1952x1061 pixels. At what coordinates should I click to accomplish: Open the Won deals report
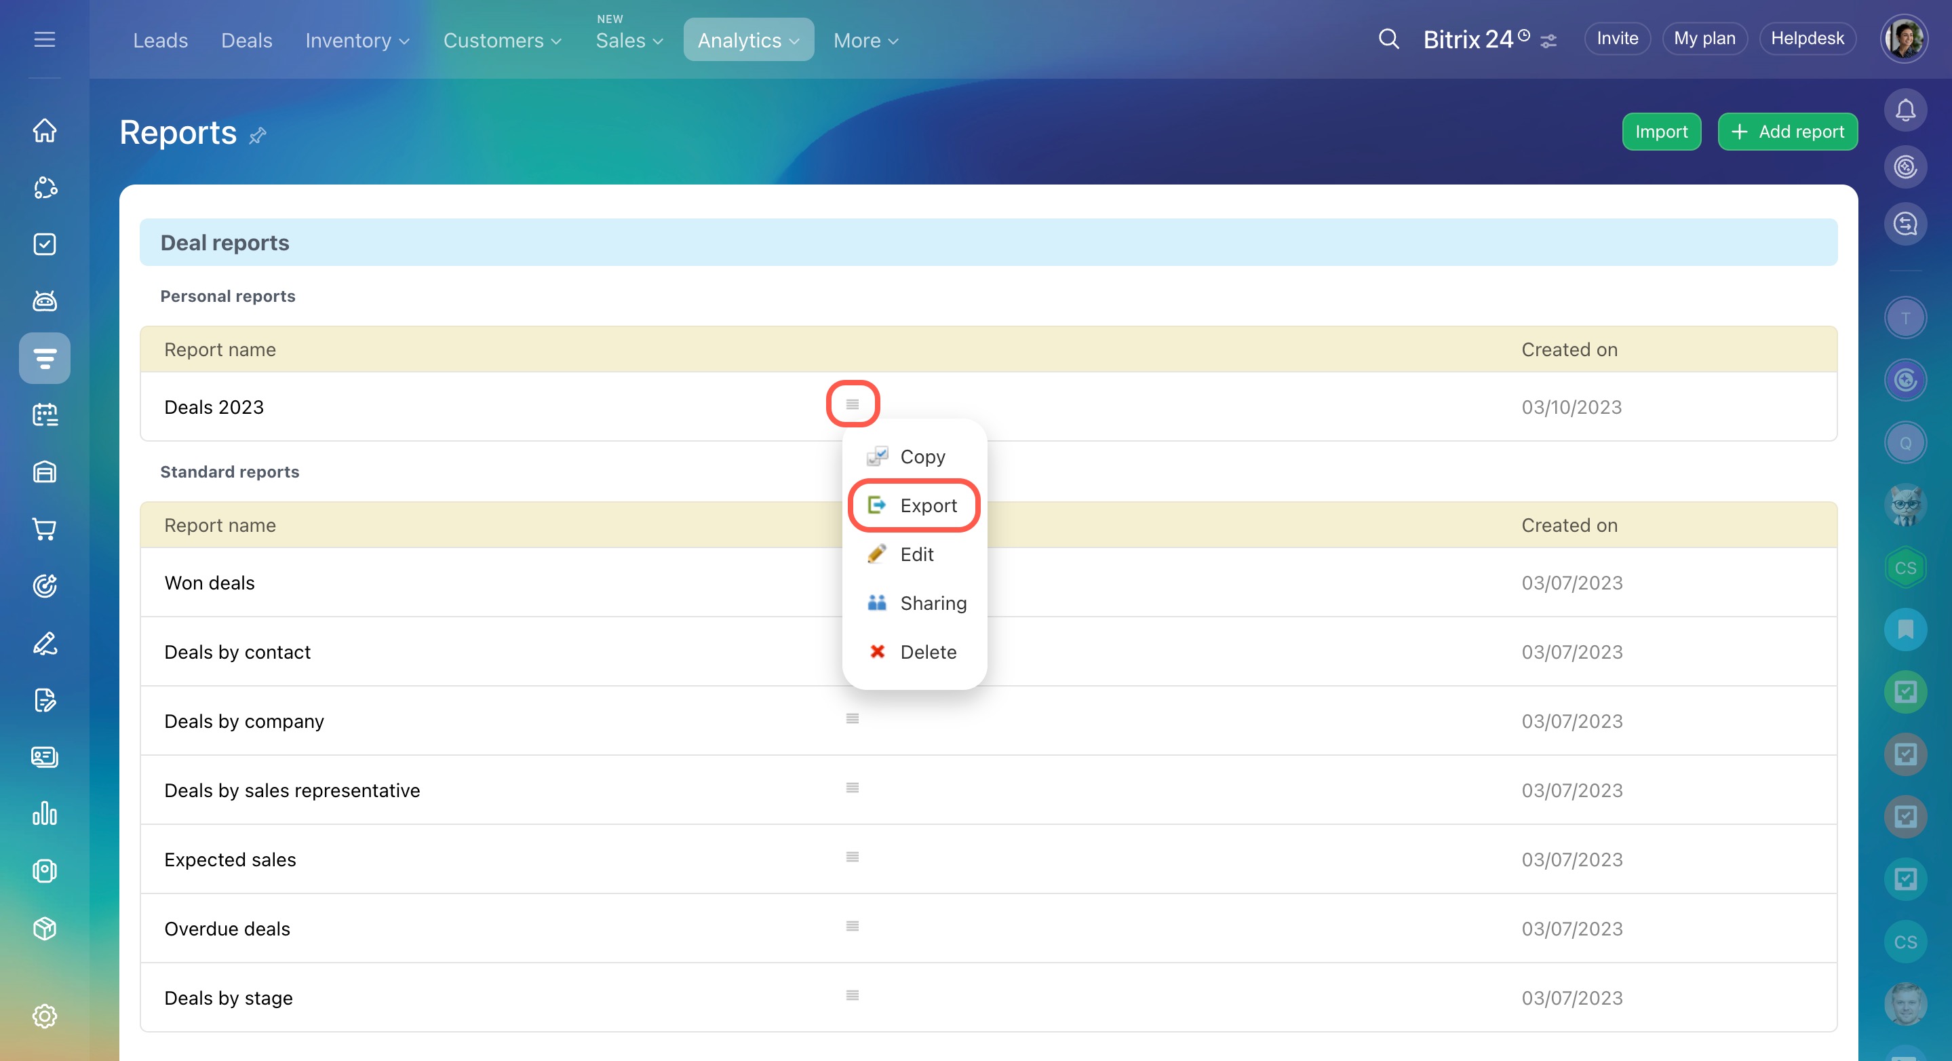(x=210, y=583)
